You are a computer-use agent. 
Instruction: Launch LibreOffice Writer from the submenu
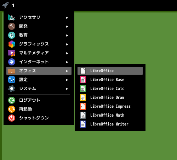[110, 124]
